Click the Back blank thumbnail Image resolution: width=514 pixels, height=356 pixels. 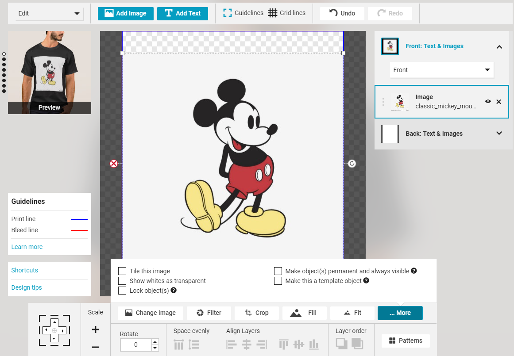(390, 134)
